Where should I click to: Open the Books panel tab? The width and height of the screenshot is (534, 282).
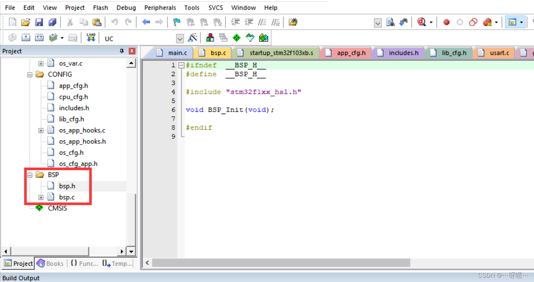[51, 263]
